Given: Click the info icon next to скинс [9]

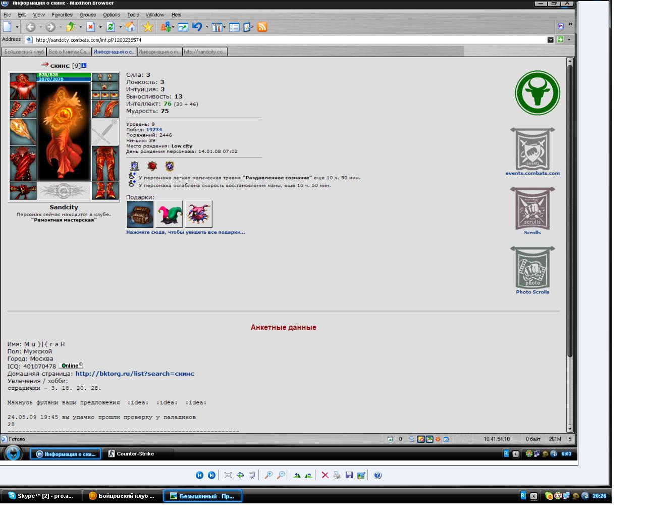Looking at the screenshot, I should [84, 65].
